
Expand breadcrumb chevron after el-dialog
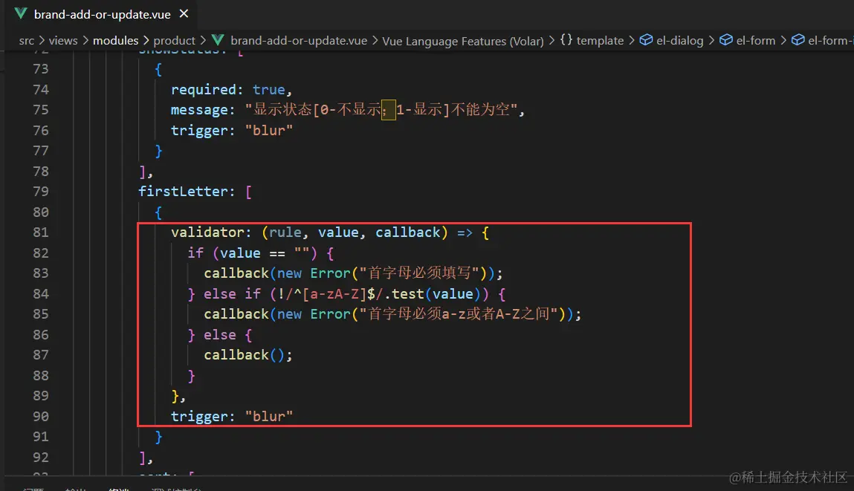(711, 40)
